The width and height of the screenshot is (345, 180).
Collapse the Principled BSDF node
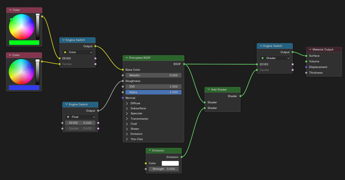click(127, 58)
